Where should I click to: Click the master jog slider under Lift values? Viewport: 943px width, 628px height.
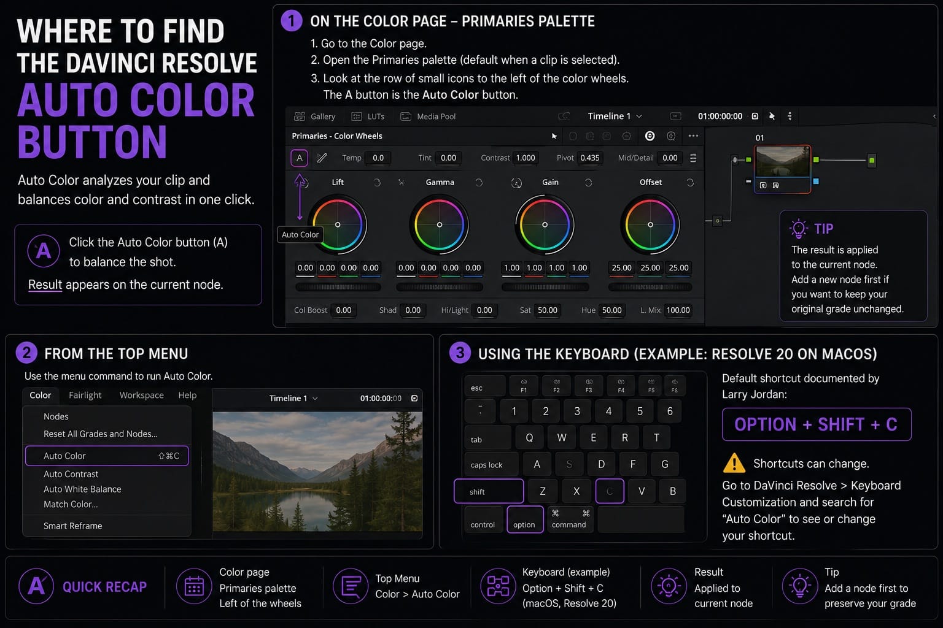coord(338,287)
